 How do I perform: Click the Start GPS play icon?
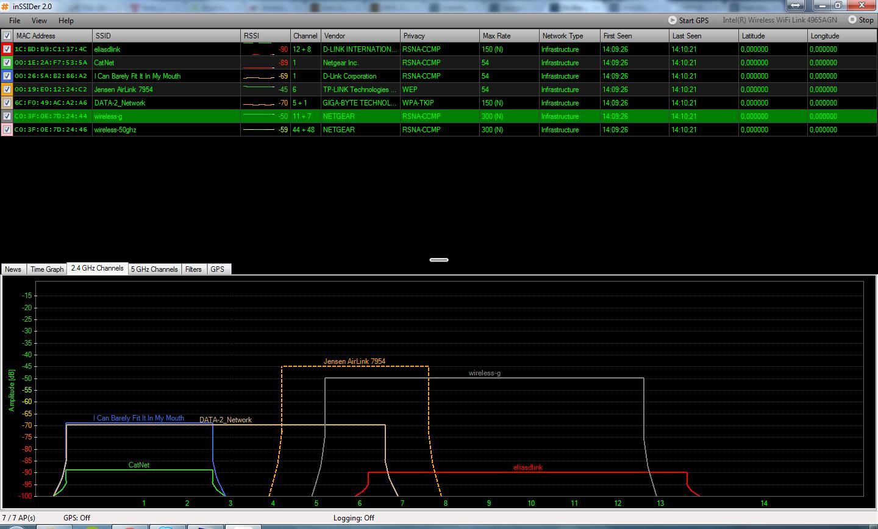pos(672,20)
